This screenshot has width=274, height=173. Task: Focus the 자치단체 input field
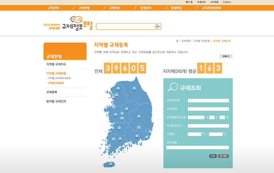(x=208, y=109)
